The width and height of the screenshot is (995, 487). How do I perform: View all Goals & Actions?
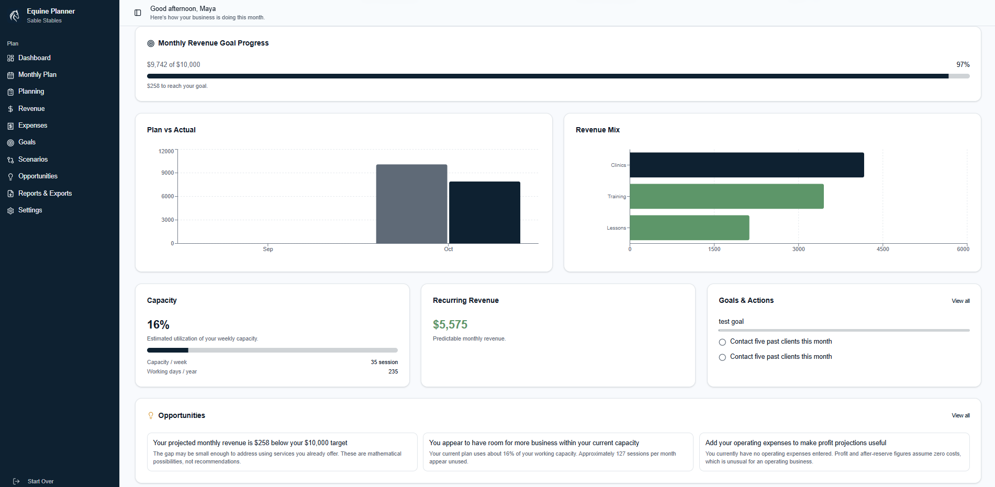point(960,301)
